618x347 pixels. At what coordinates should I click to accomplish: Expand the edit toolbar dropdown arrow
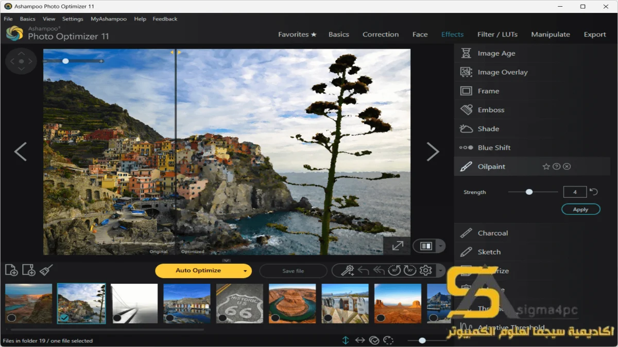coord(440,271)
